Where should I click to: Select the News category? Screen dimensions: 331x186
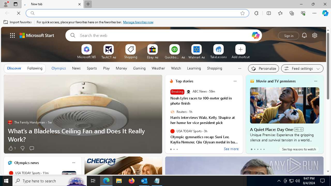[x=76, y=68]
